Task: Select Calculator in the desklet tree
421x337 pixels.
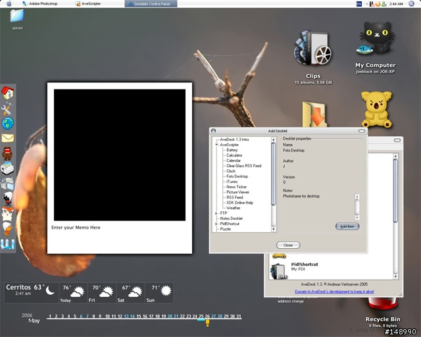Action: (x=234, y=155)
